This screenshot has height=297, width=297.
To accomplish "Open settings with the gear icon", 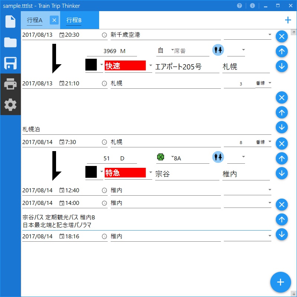I will point(10,105).
